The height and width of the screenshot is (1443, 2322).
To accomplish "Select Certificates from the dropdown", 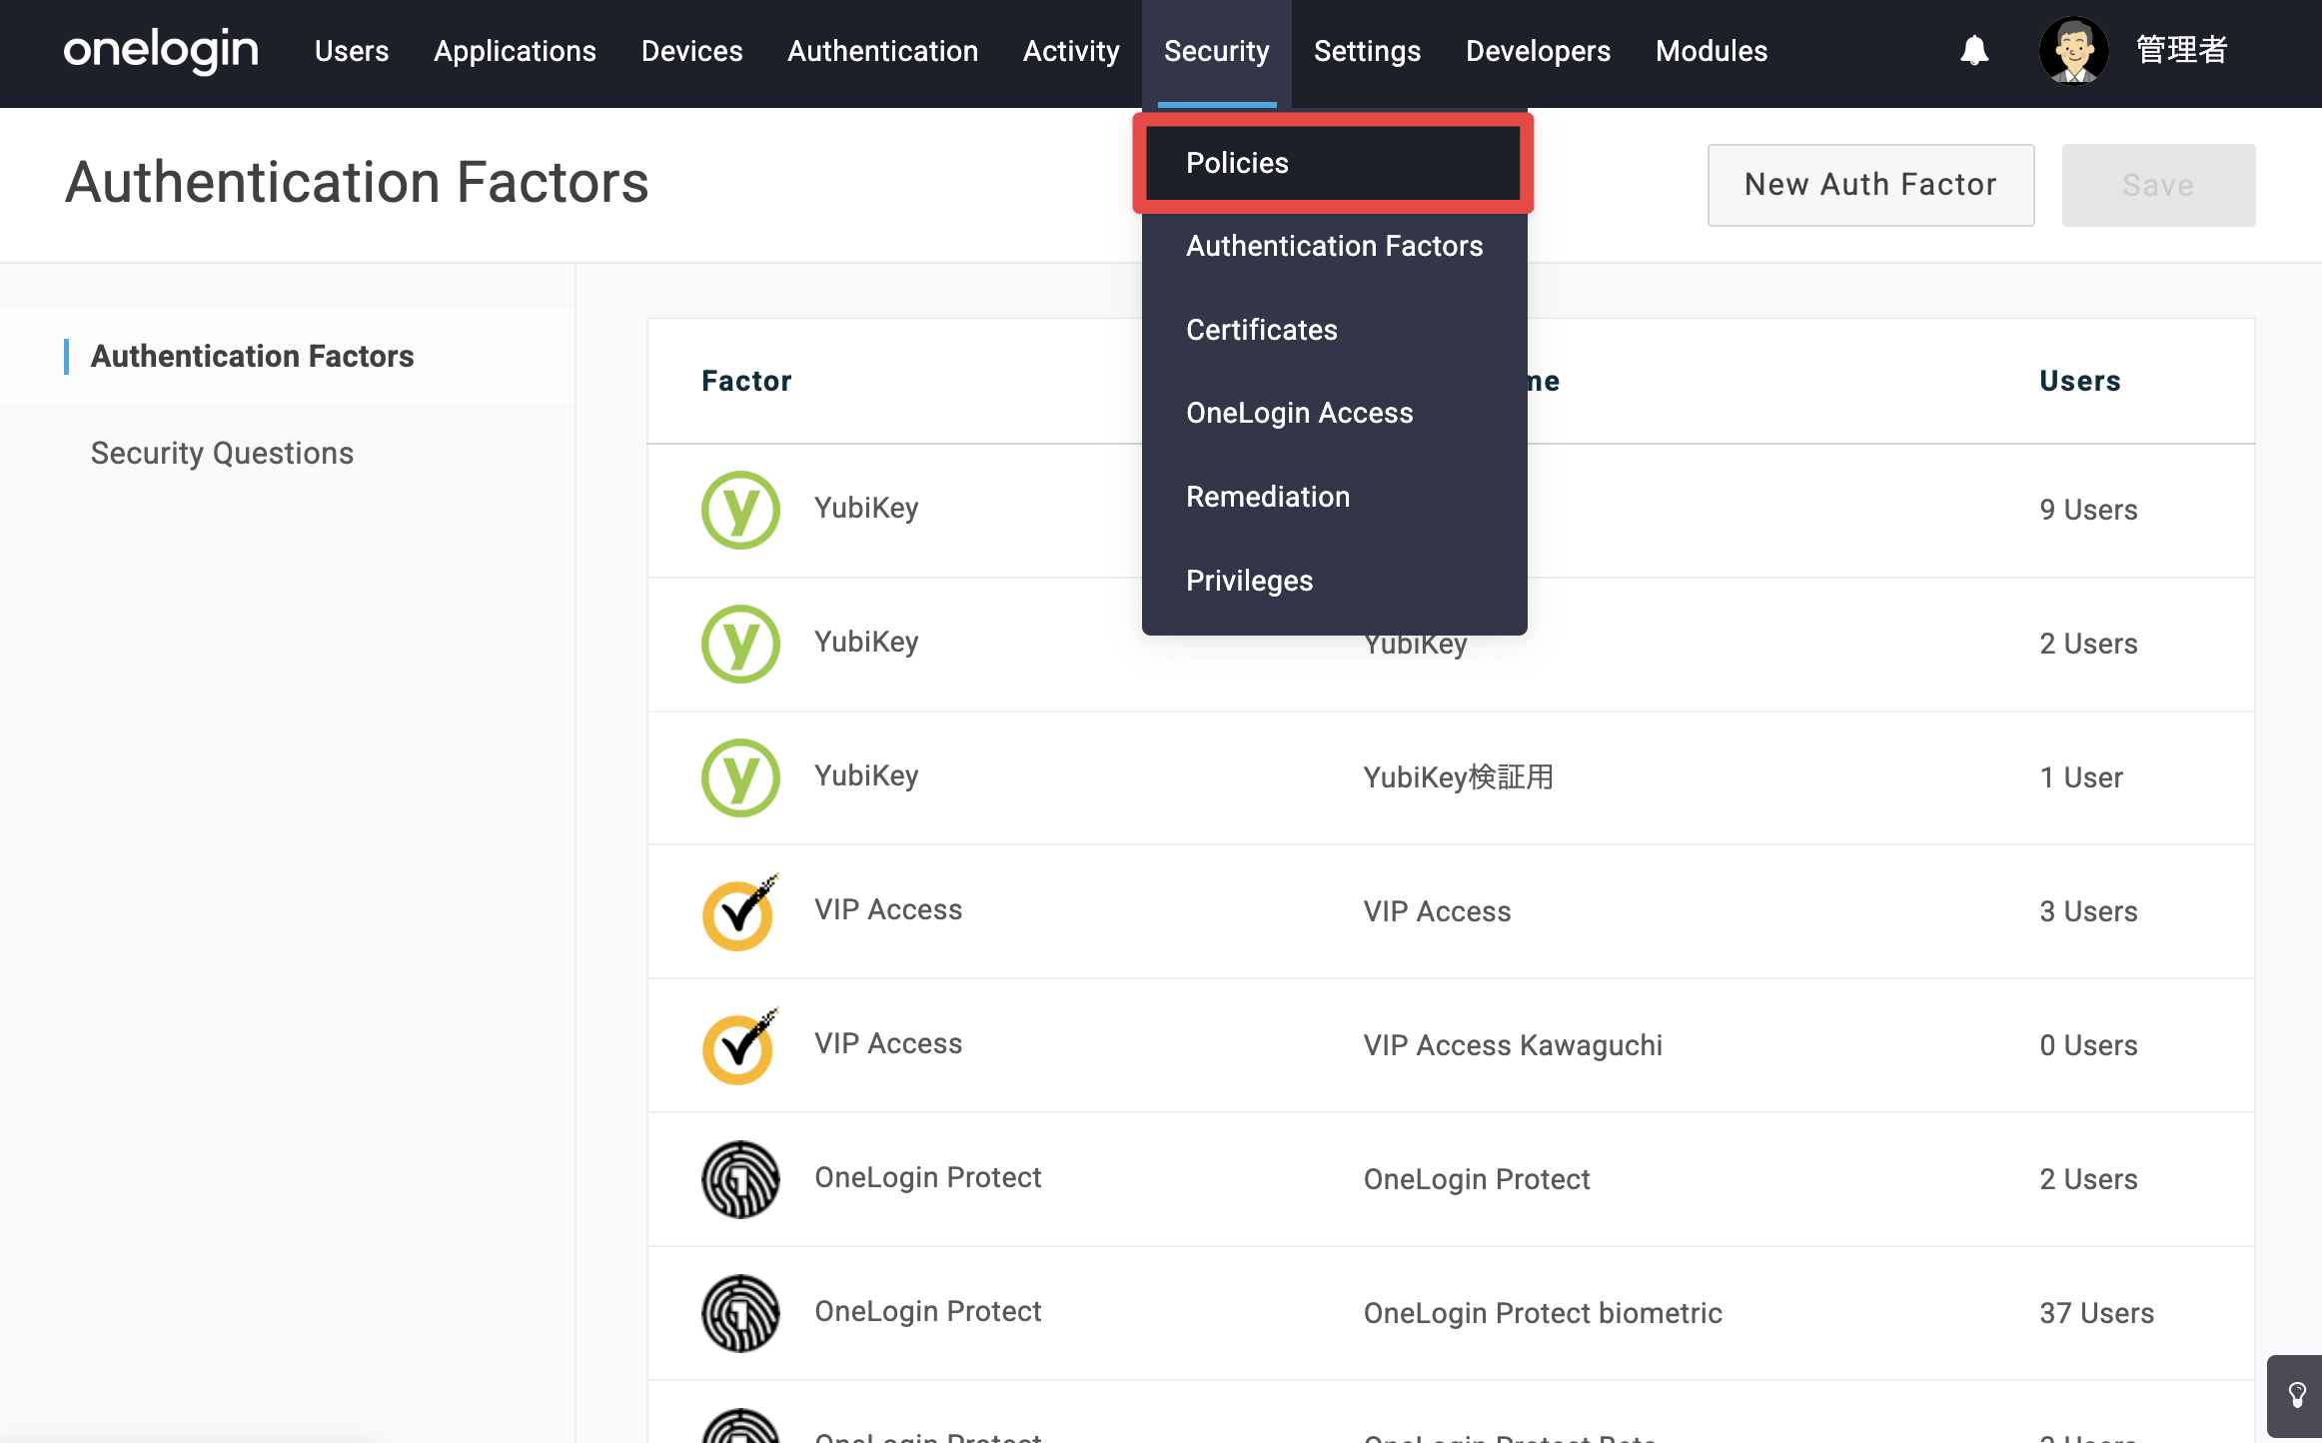I will pyautogui.click(x=1334, y=330).
